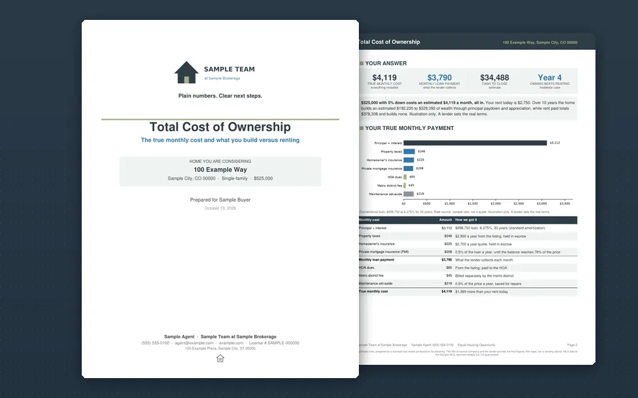Click the 'Private mortgage insurance (PMI)' table row
This screenshot has height=398, width=638.
pyautogui.click(x=468, y=252)
